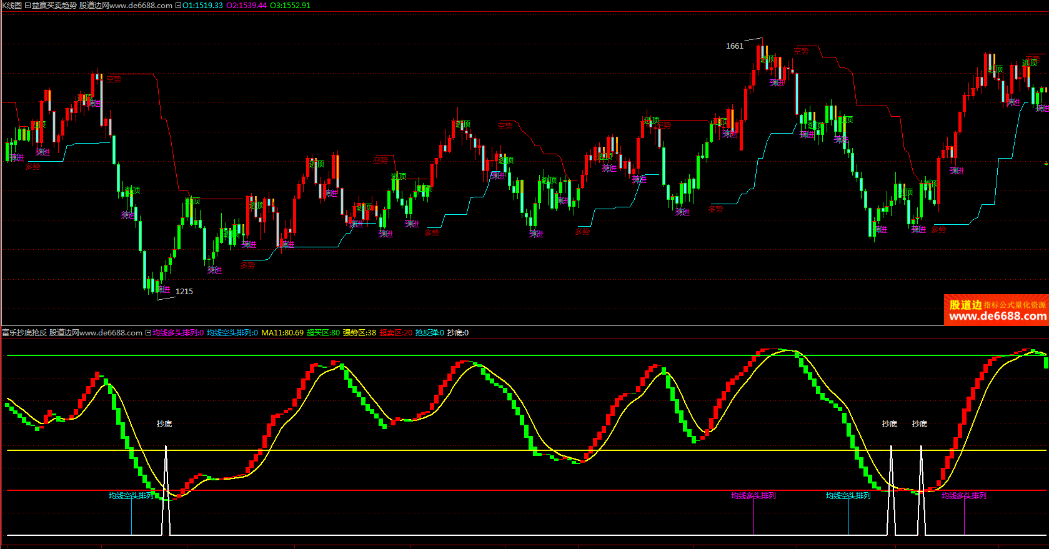The image size is (1049, 549).
Task: Click the O3:1552.91 readout
Action: pos(290,6)
